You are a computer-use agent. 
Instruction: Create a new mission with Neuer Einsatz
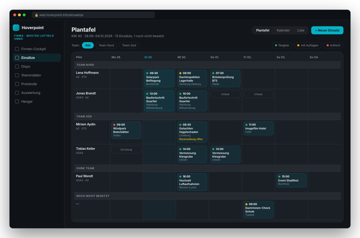327,30
